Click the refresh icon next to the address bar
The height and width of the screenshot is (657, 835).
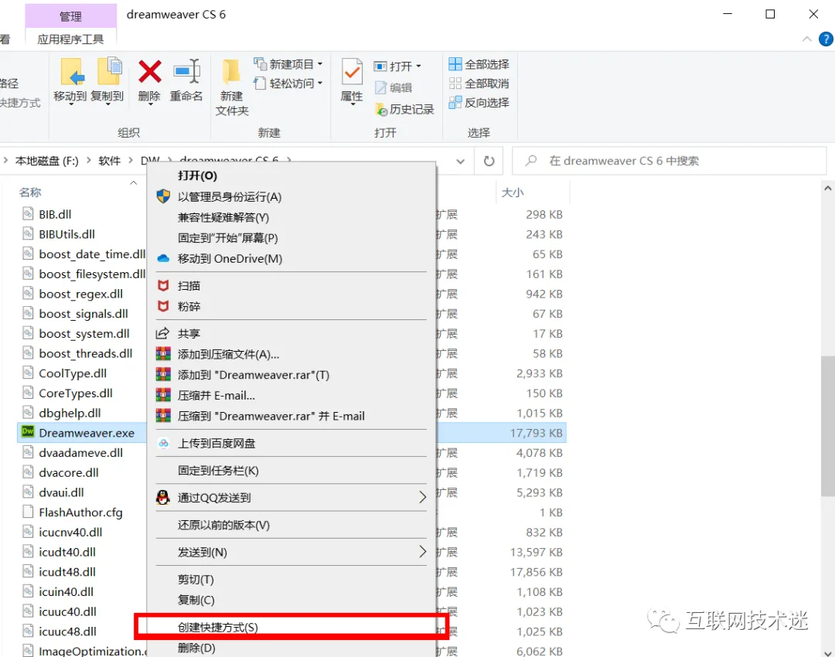489,161
